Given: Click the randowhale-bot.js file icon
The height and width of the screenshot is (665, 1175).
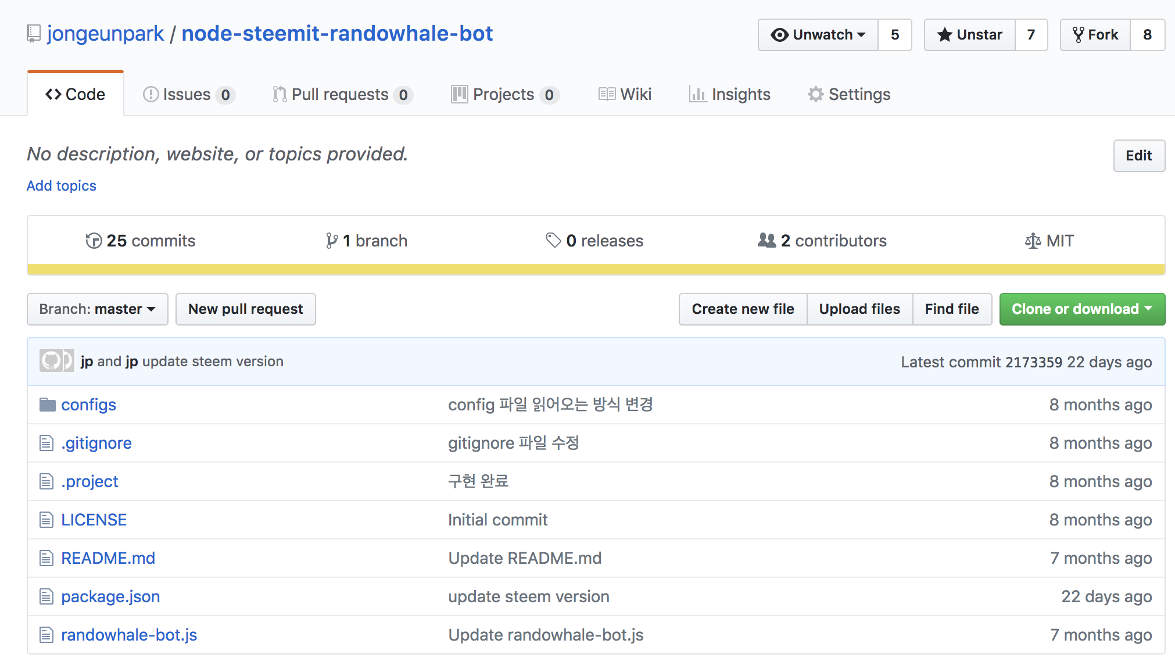Looking at the screenshot, I should [x=46, y=635].
